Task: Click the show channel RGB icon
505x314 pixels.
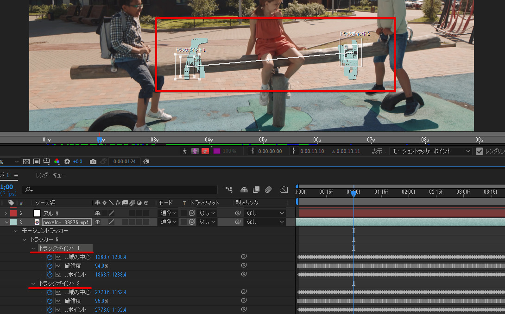Action: coord(57,161)
